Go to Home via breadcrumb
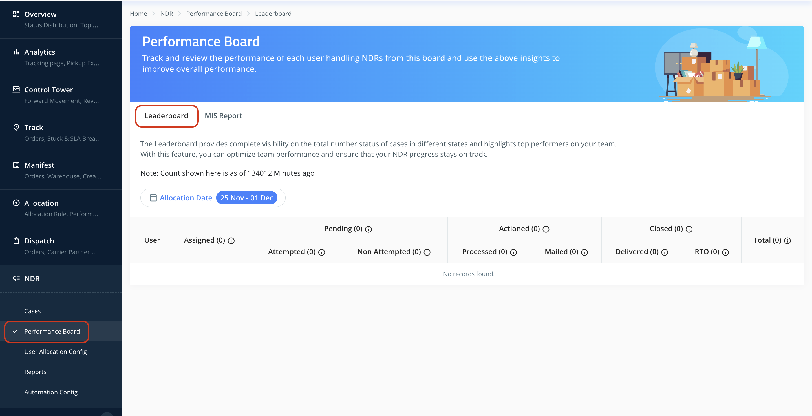The image size is (812, 416). 138,14
